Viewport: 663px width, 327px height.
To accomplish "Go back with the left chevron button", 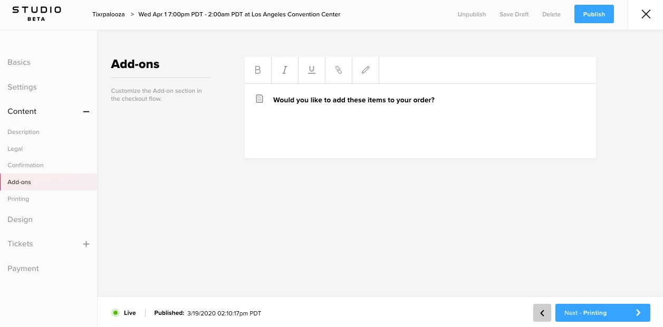I will click(542, 313).
